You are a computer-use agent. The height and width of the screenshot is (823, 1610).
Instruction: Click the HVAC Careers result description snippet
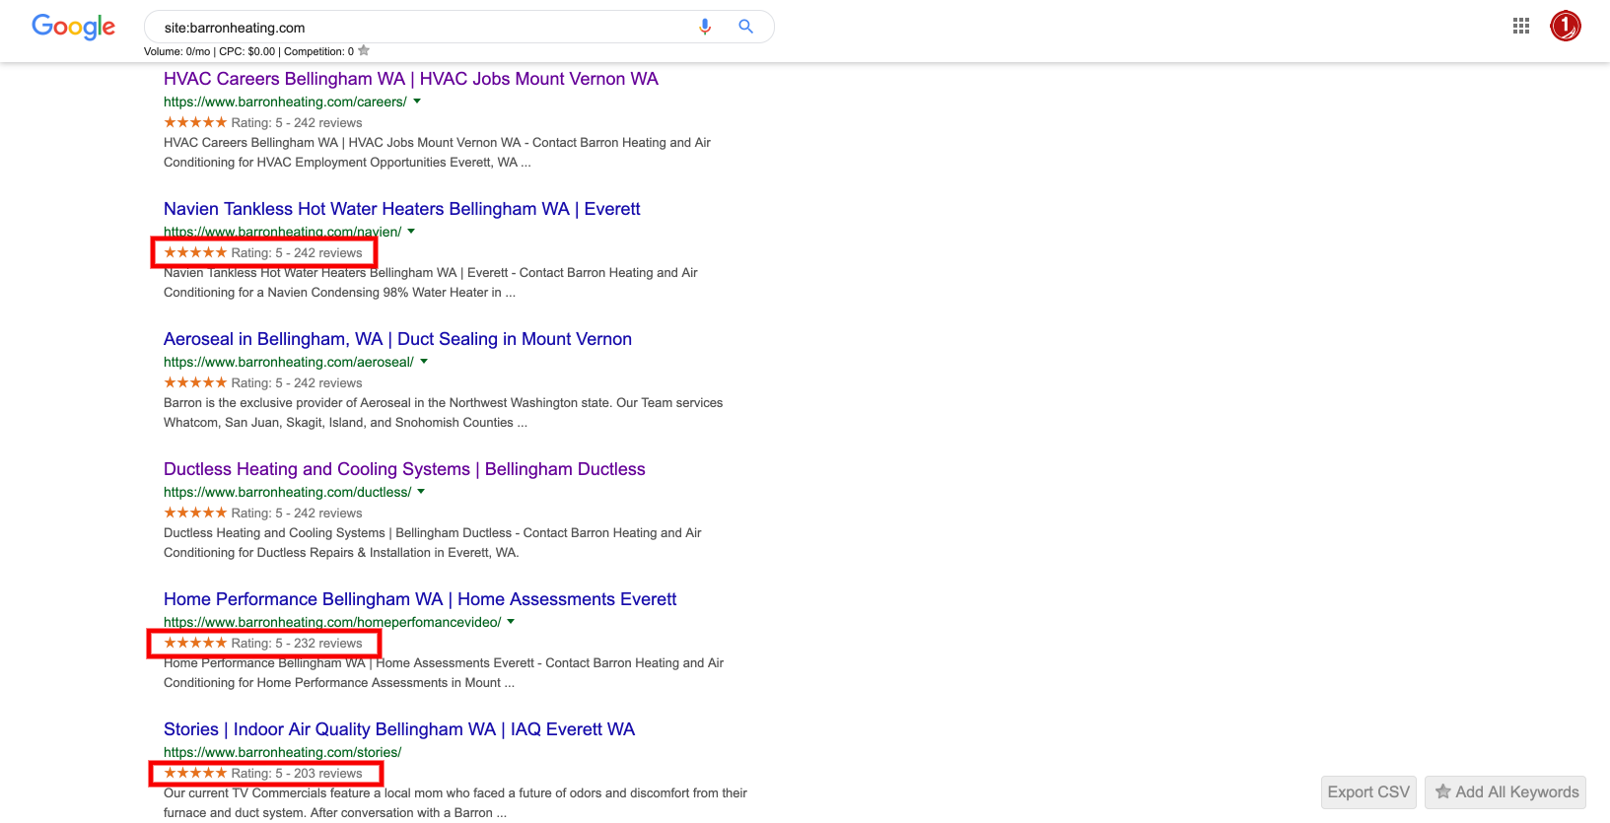pos(437,153)
